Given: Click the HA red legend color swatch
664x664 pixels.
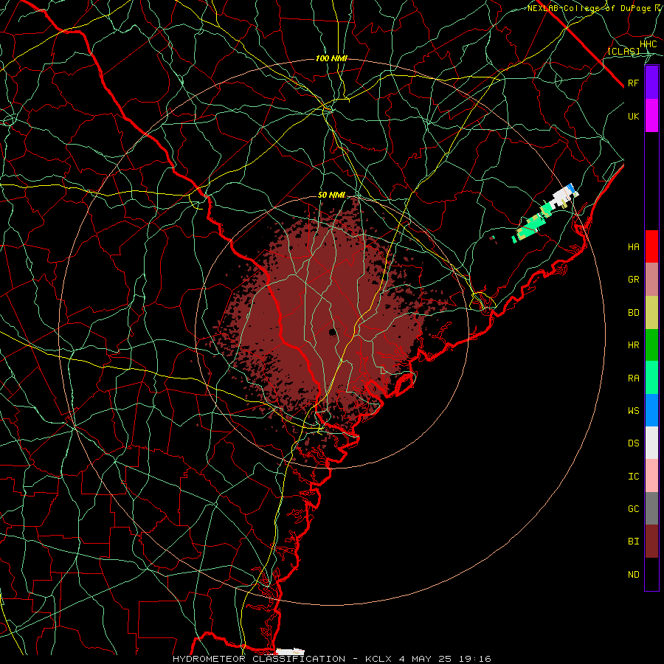Looking at the screenshot, I should [651, 246].
